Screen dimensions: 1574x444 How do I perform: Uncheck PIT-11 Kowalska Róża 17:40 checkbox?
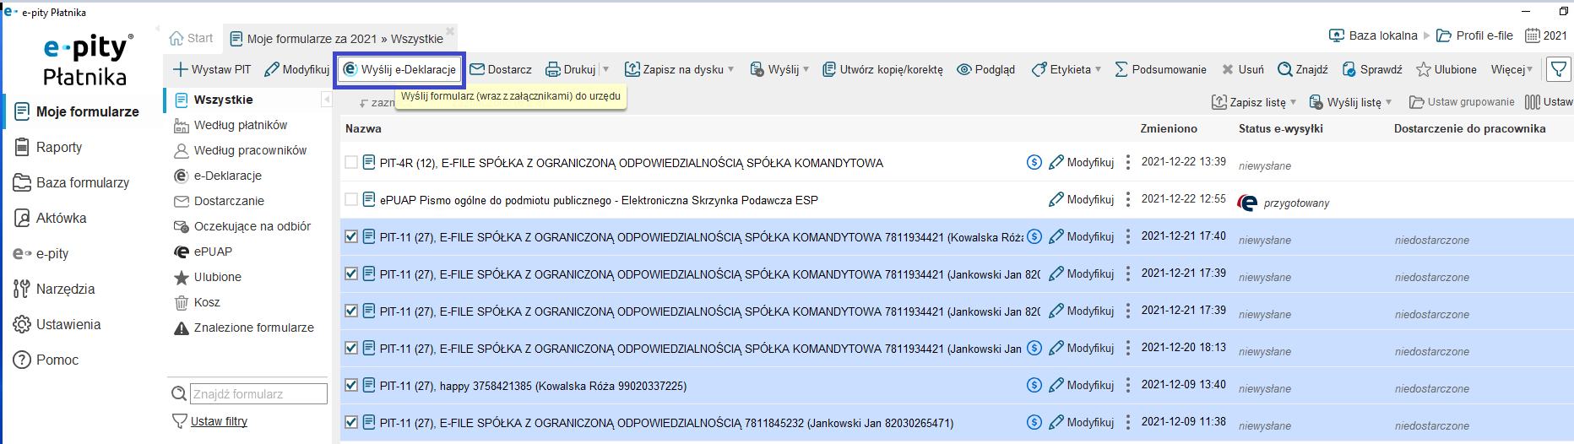(351, 236)
